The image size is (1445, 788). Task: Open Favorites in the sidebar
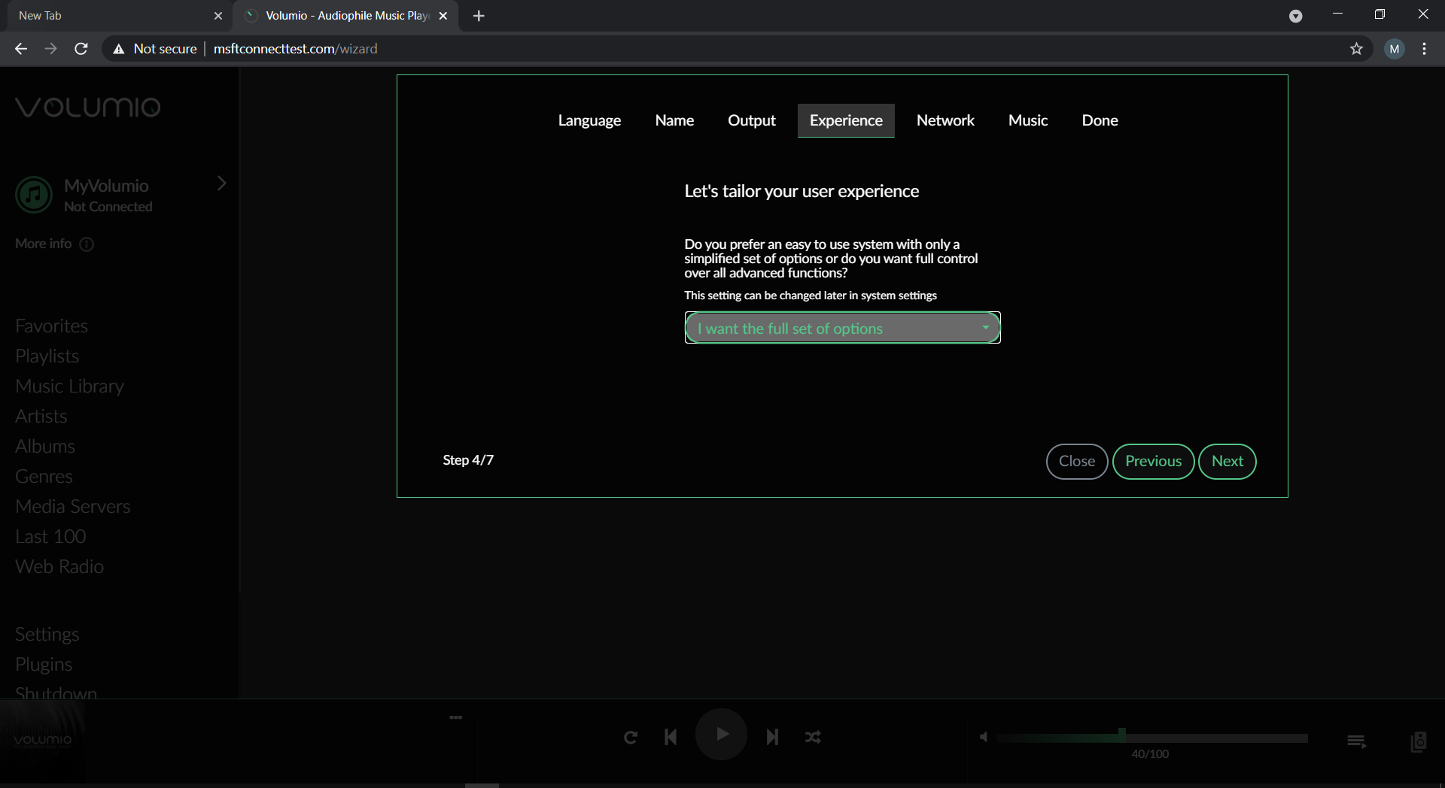point(52,326)
